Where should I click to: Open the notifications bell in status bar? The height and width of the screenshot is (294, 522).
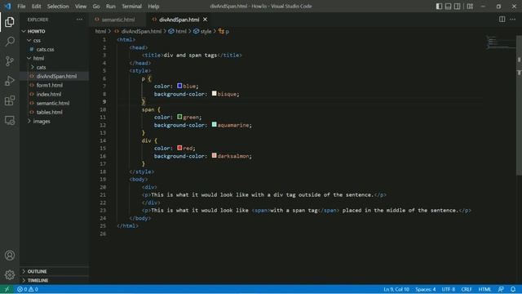(513, 289)
